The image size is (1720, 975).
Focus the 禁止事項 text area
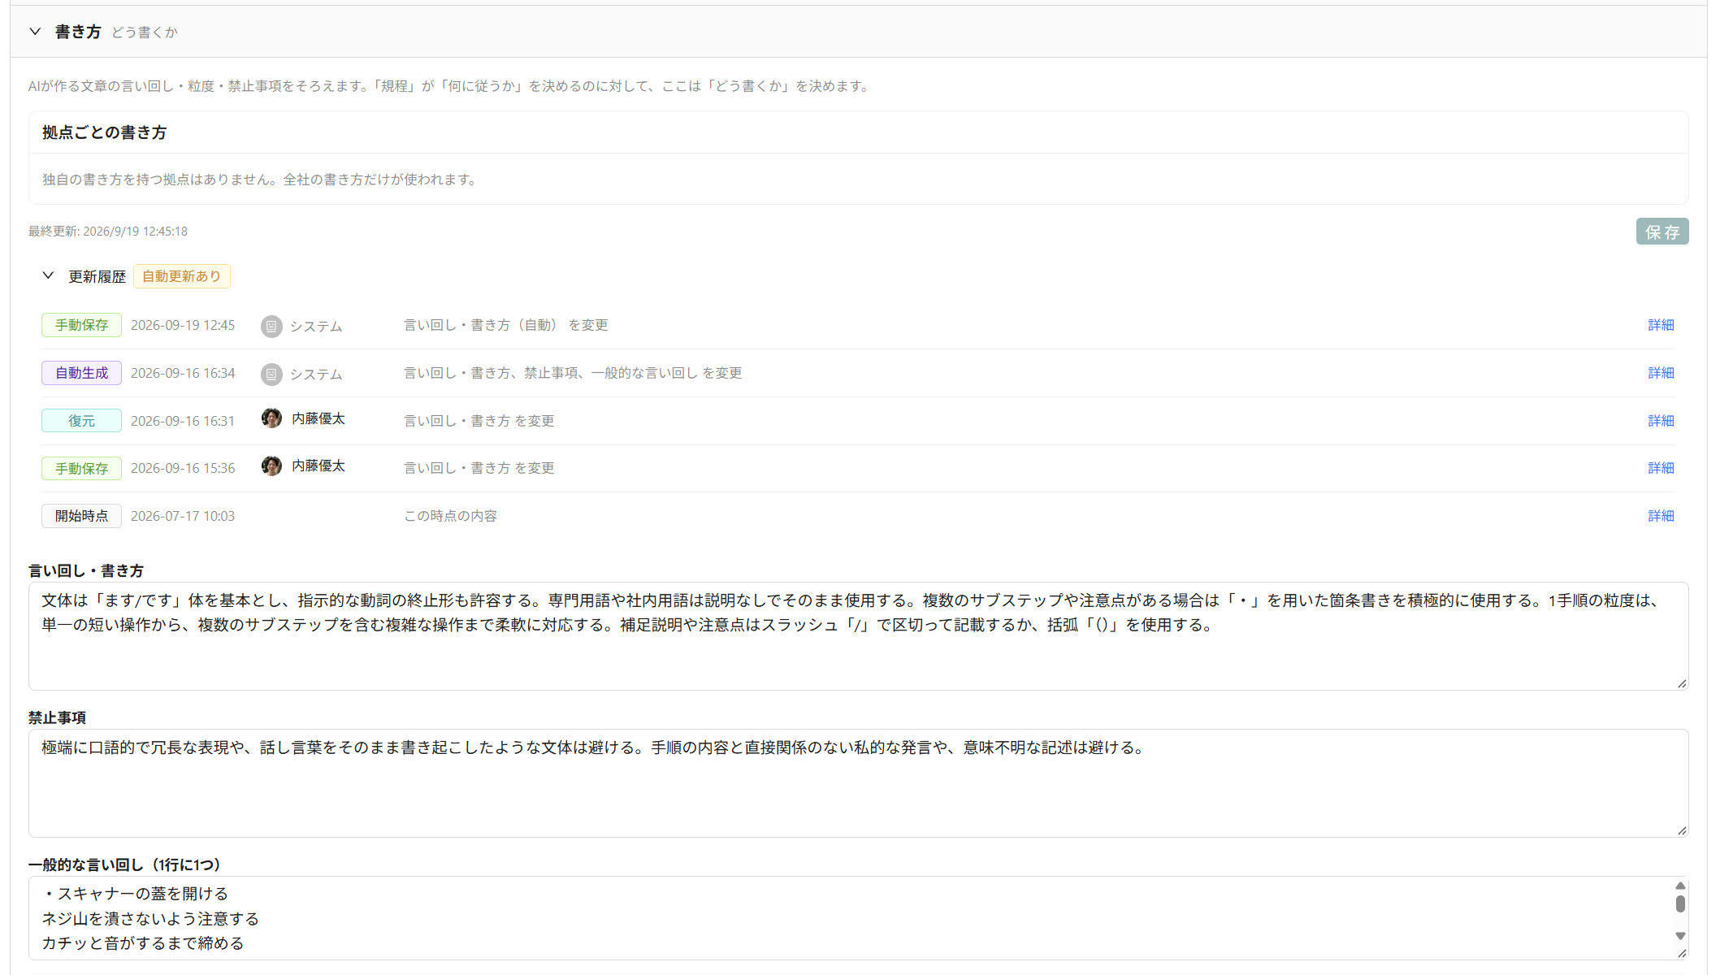coord(858,783)
